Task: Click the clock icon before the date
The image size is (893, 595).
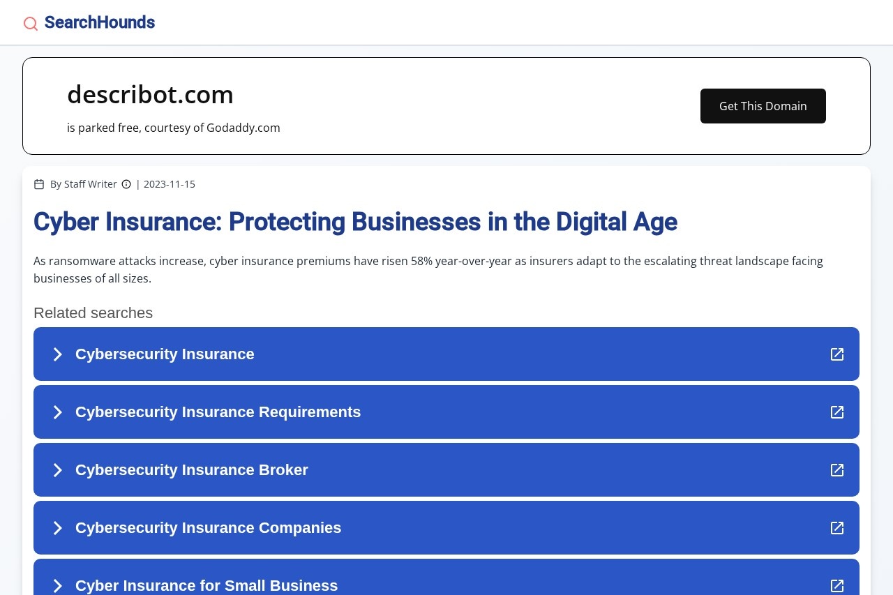Action: [x=126, y=184]
